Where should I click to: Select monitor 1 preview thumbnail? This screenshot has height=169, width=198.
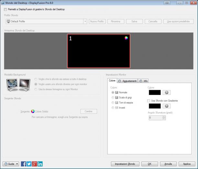click(99, 51)
